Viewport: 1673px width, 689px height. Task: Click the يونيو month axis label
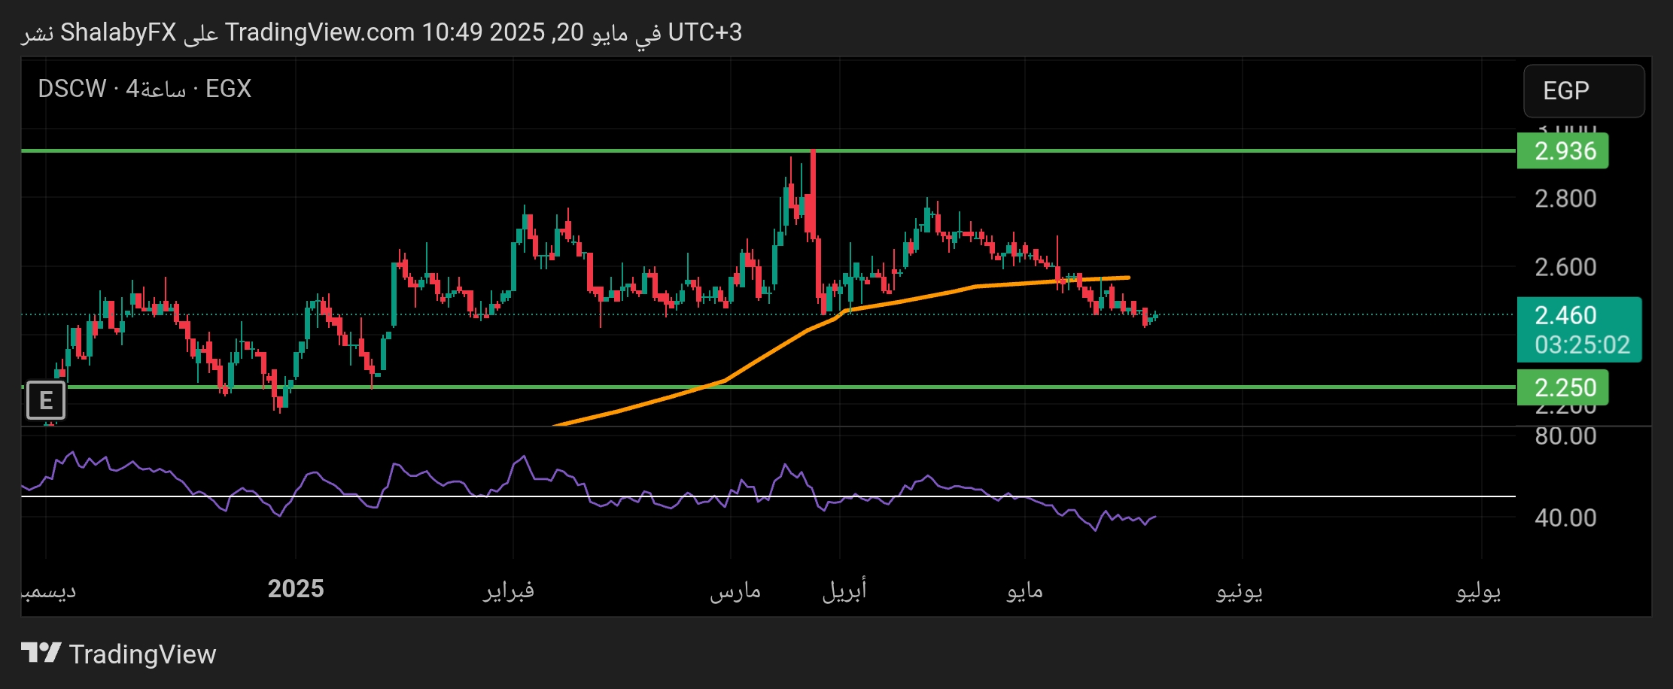coord(1240,591)
